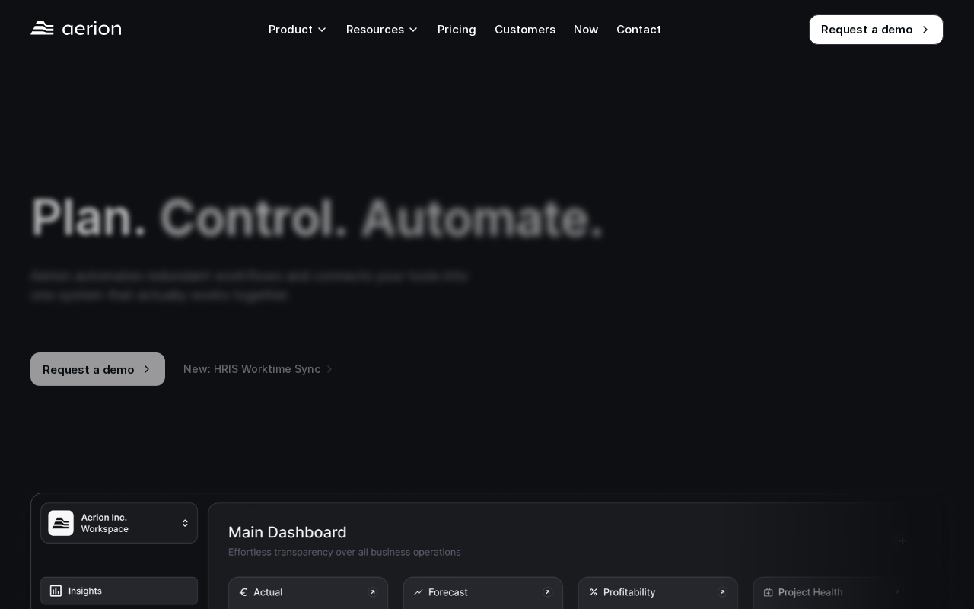Click the Insights bar chart icon
This screenshot has height=609, width=974.
tap(56, 591)
